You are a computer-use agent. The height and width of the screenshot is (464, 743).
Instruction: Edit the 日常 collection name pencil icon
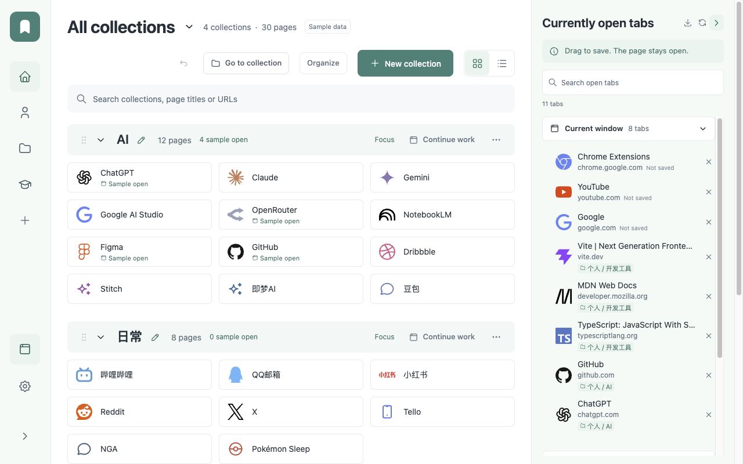point(155,337)
